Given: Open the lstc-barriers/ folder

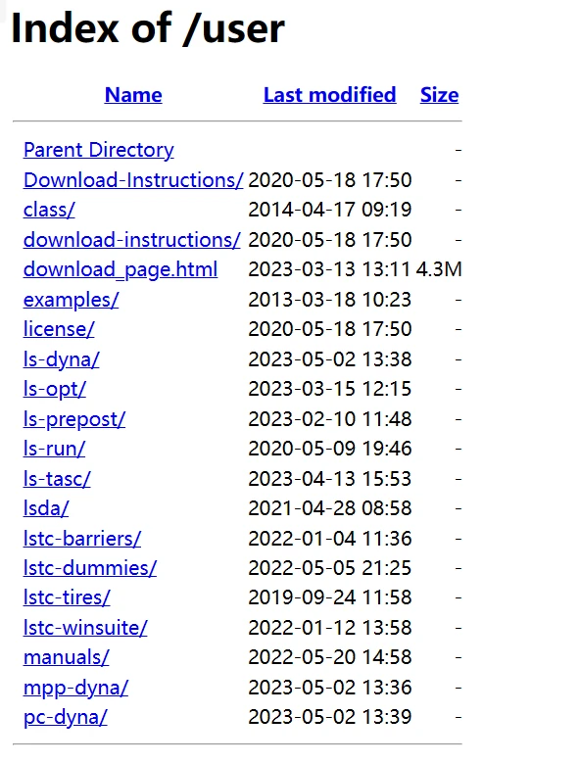Looking at the screenshot, I should click(82, 539).
